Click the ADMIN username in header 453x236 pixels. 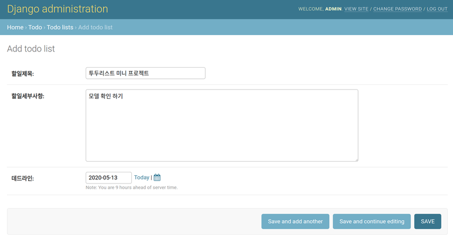tap(333, 9)
